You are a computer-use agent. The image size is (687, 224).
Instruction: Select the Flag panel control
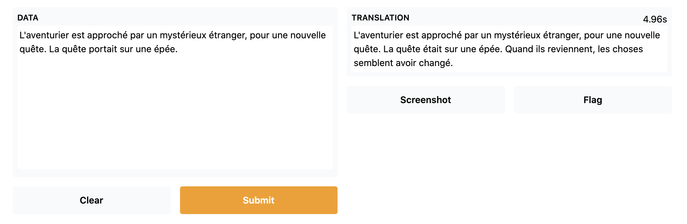tap(592, 99)
